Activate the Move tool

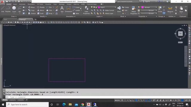(x=32, y=7)
